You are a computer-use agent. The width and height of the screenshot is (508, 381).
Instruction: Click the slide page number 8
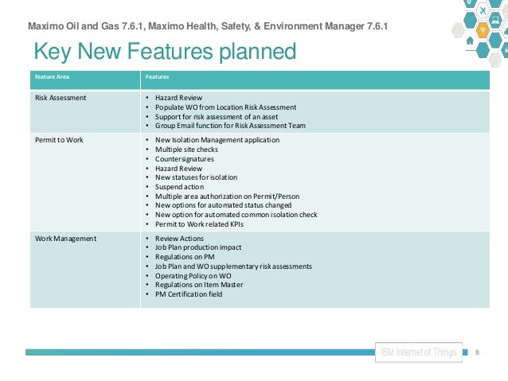pos(477,352)
